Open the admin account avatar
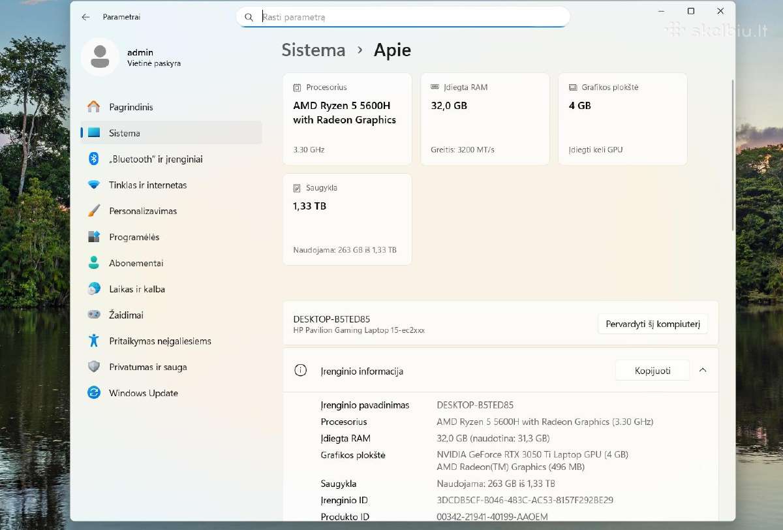Image resolution: width=783 pixels, height=530 pixels. (100, 57)
